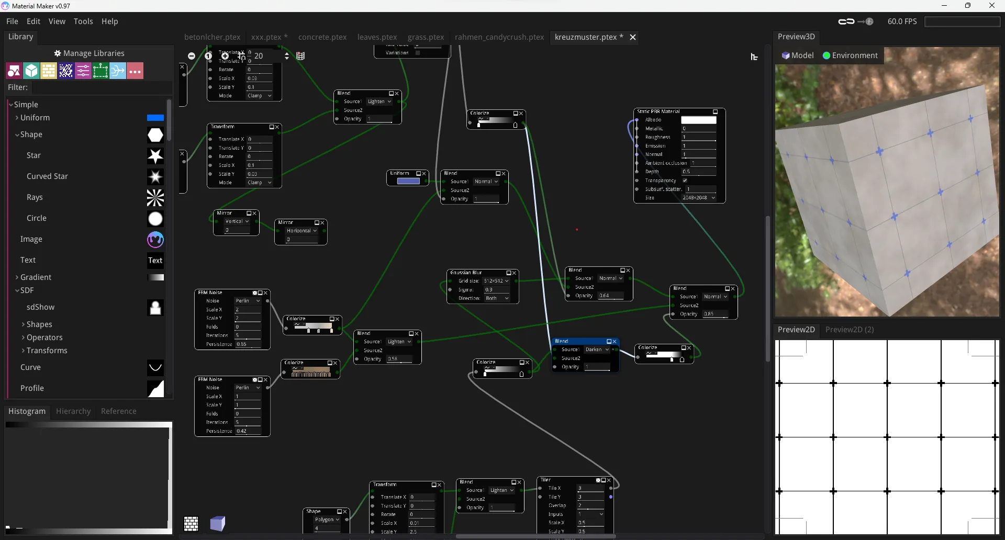Click the library Filter text field
Image resolution: width=1005 pixels, height=540 pixels.
point(102,87)
